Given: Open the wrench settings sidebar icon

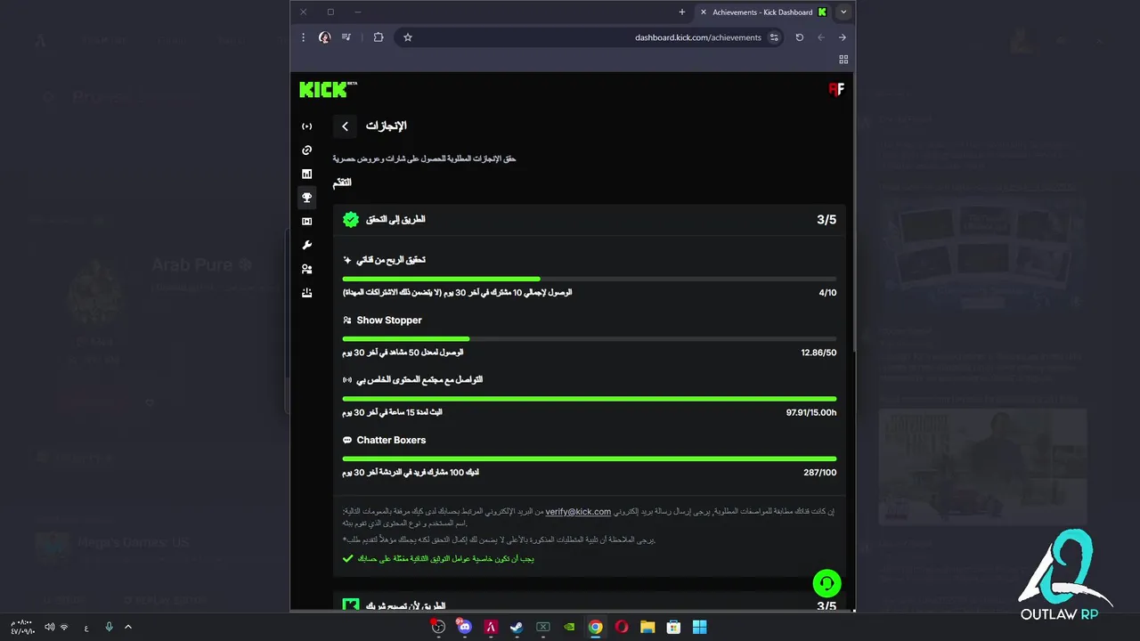Looking at the screenshot, I should click(306, 245).
